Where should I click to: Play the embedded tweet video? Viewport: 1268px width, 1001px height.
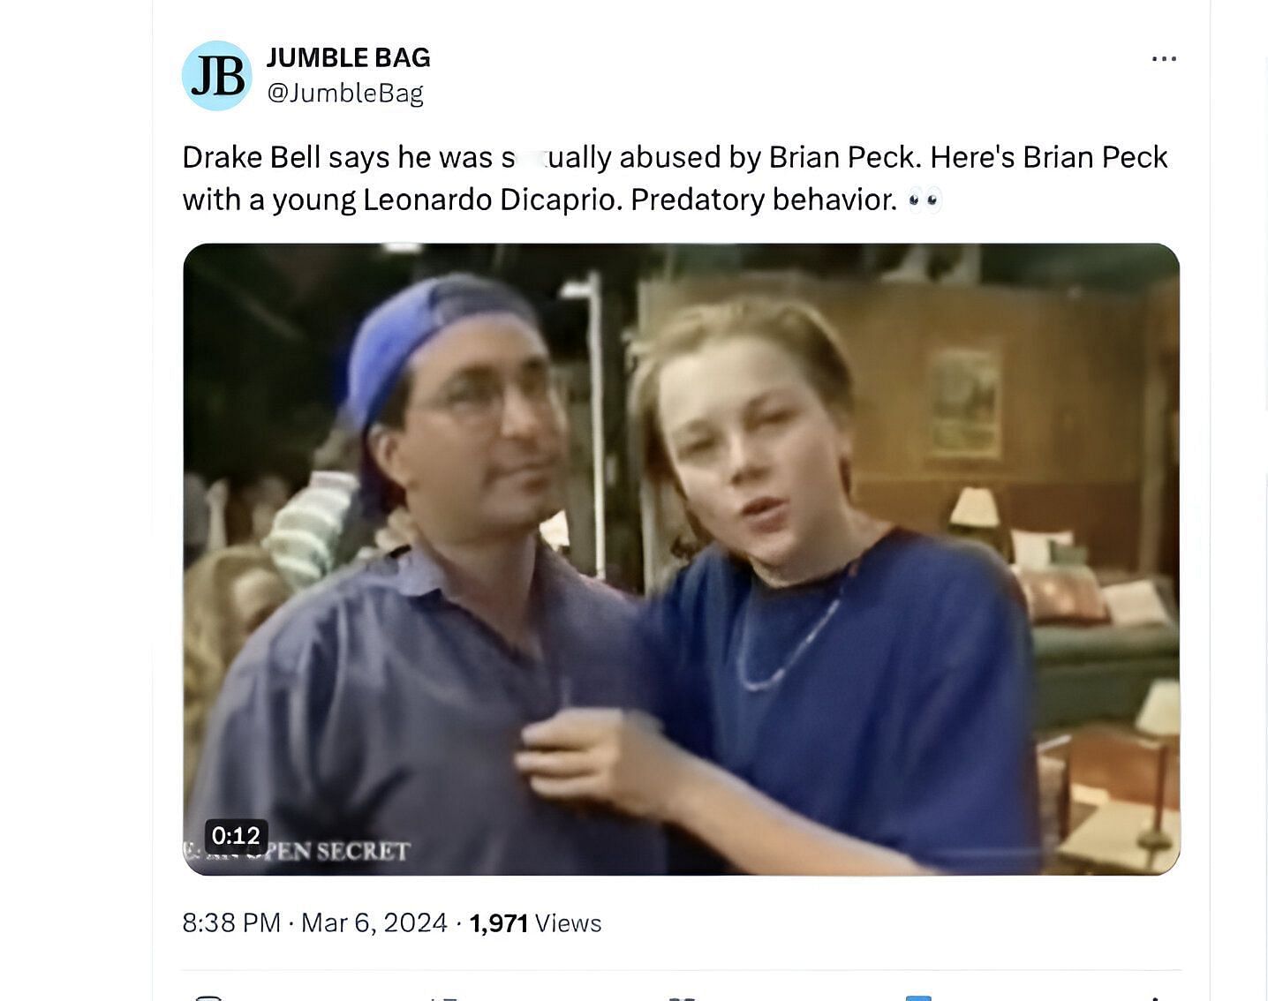click(681, 559)
